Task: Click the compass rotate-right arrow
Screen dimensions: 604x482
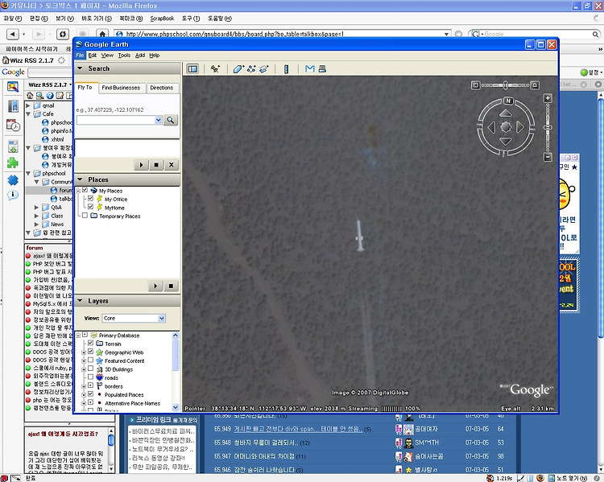Action: (x=520, y=127)
